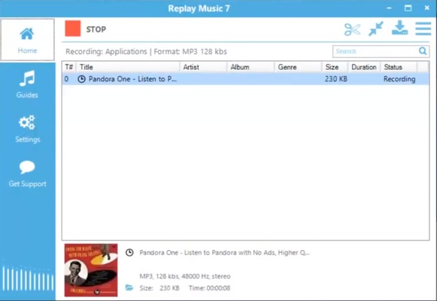The image size is (437, 301).
Task: Select the Pandora One track row
Action: pos(245,79)
